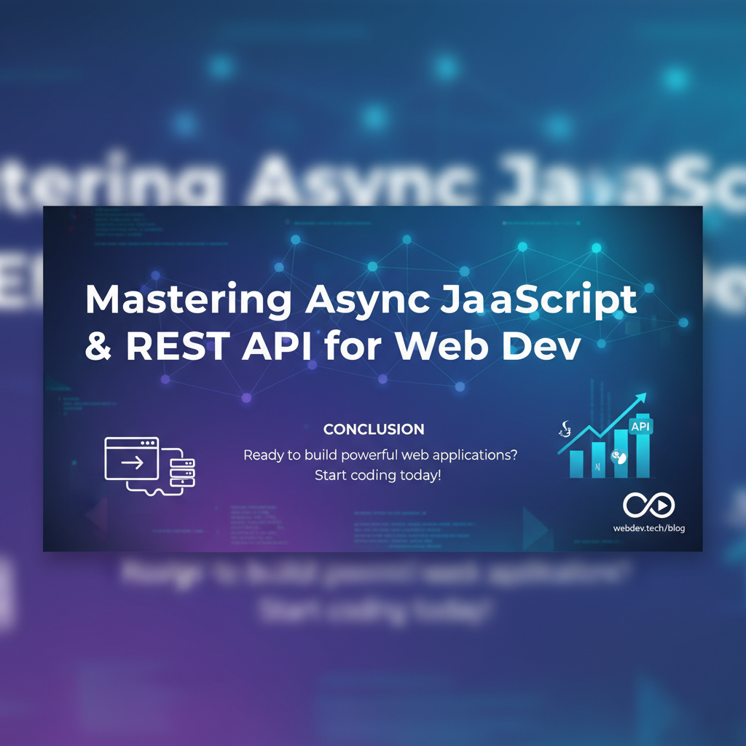The height and width of the screenshot is (746, 746).
Task: Click the browser window icon
Action: pyautogui.click(x=133, y=458)
